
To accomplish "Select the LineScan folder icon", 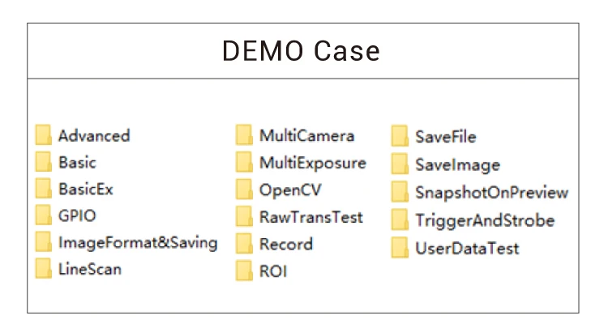I will [44, 269].
